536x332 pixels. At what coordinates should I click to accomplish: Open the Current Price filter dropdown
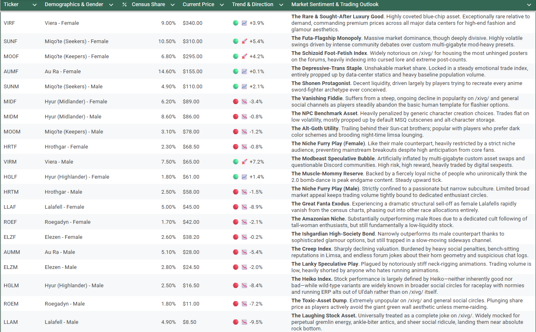222,5
